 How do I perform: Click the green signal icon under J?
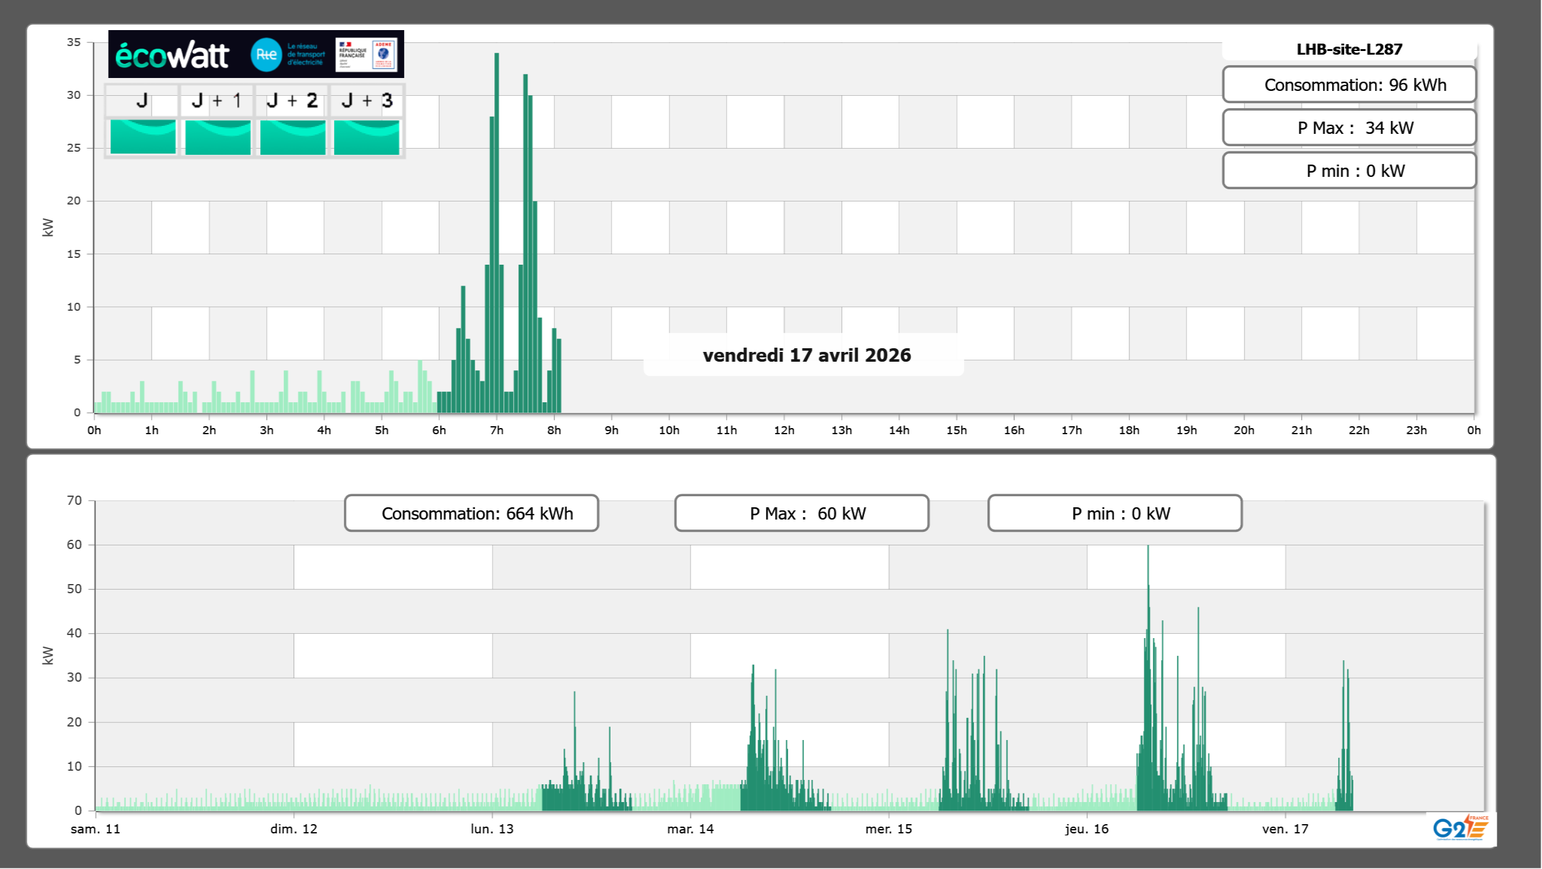[x=143, y=136]
